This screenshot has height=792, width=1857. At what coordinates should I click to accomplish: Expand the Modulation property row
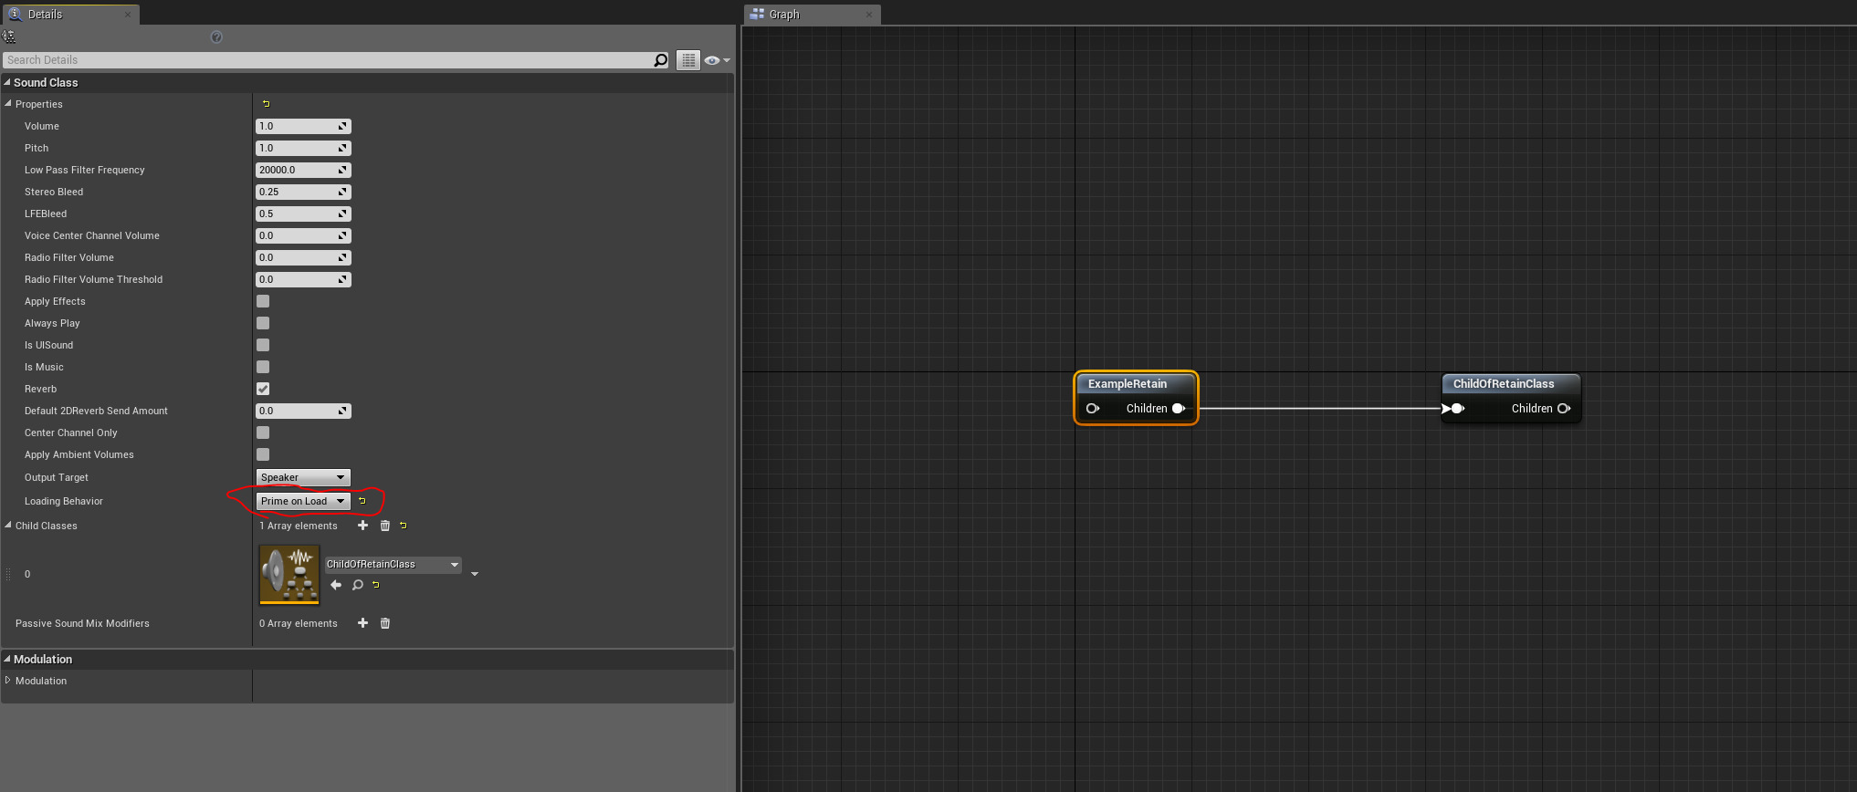pyautogui.click(x=8, y=681)
